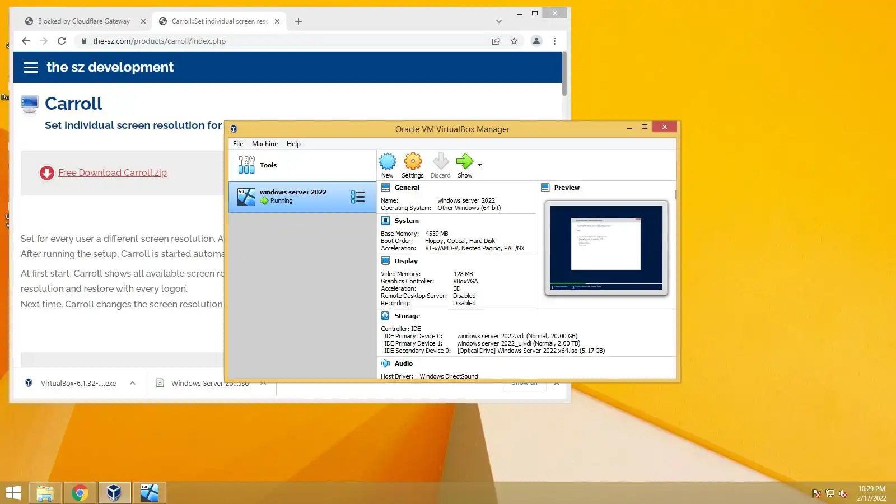896x504 pixels.
Task: Open the machine tools menu icon for windows server 2022
Action: click(x=357, y=197)
